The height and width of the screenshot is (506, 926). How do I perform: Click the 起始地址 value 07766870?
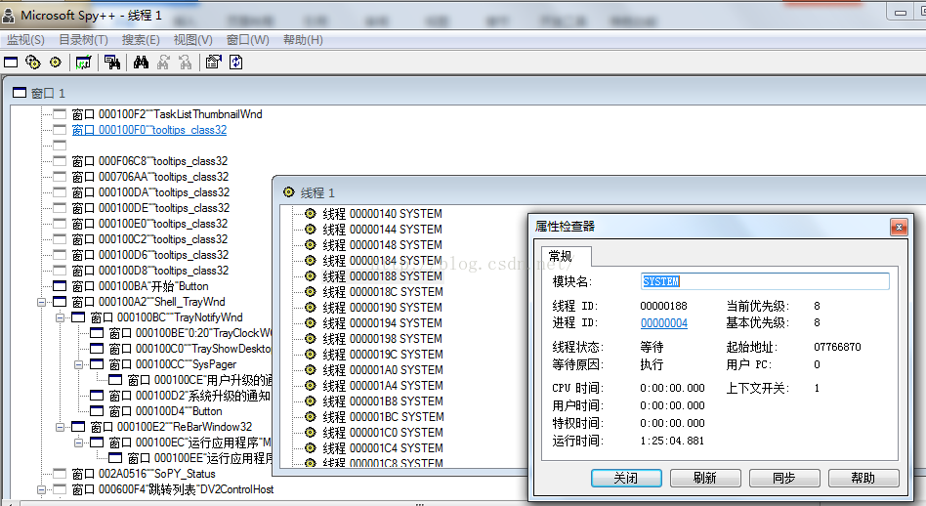pos(837,347)
